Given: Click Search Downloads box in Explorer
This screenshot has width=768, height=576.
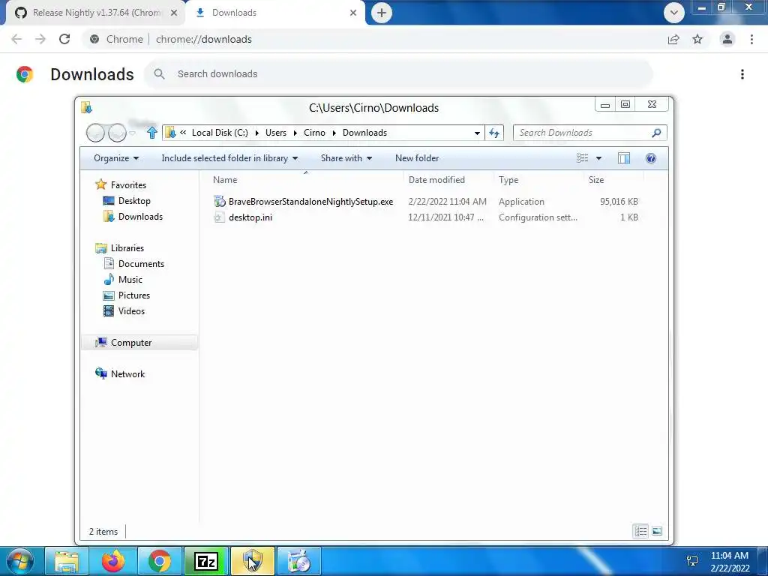Looking at the screenshot, I should coord(589,133).
